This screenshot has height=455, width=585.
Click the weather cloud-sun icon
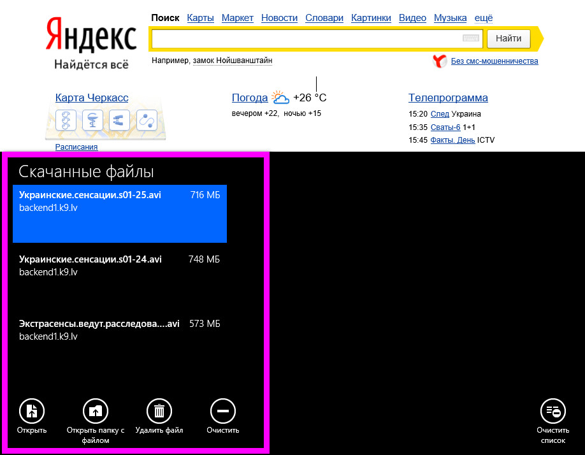click(x=280, y=97)
